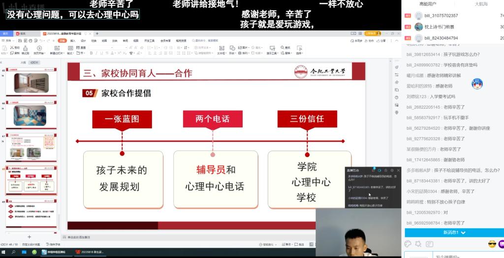Toggle Underline formatting in ribbon
Screen dimensions: 504x258
pyautogui.click(x=101, y=53)
